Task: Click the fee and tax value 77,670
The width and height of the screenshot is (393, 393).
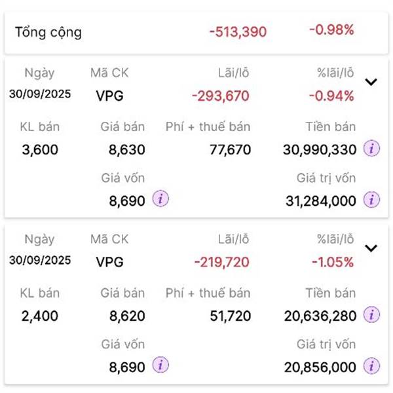Action: coord(230,149)
